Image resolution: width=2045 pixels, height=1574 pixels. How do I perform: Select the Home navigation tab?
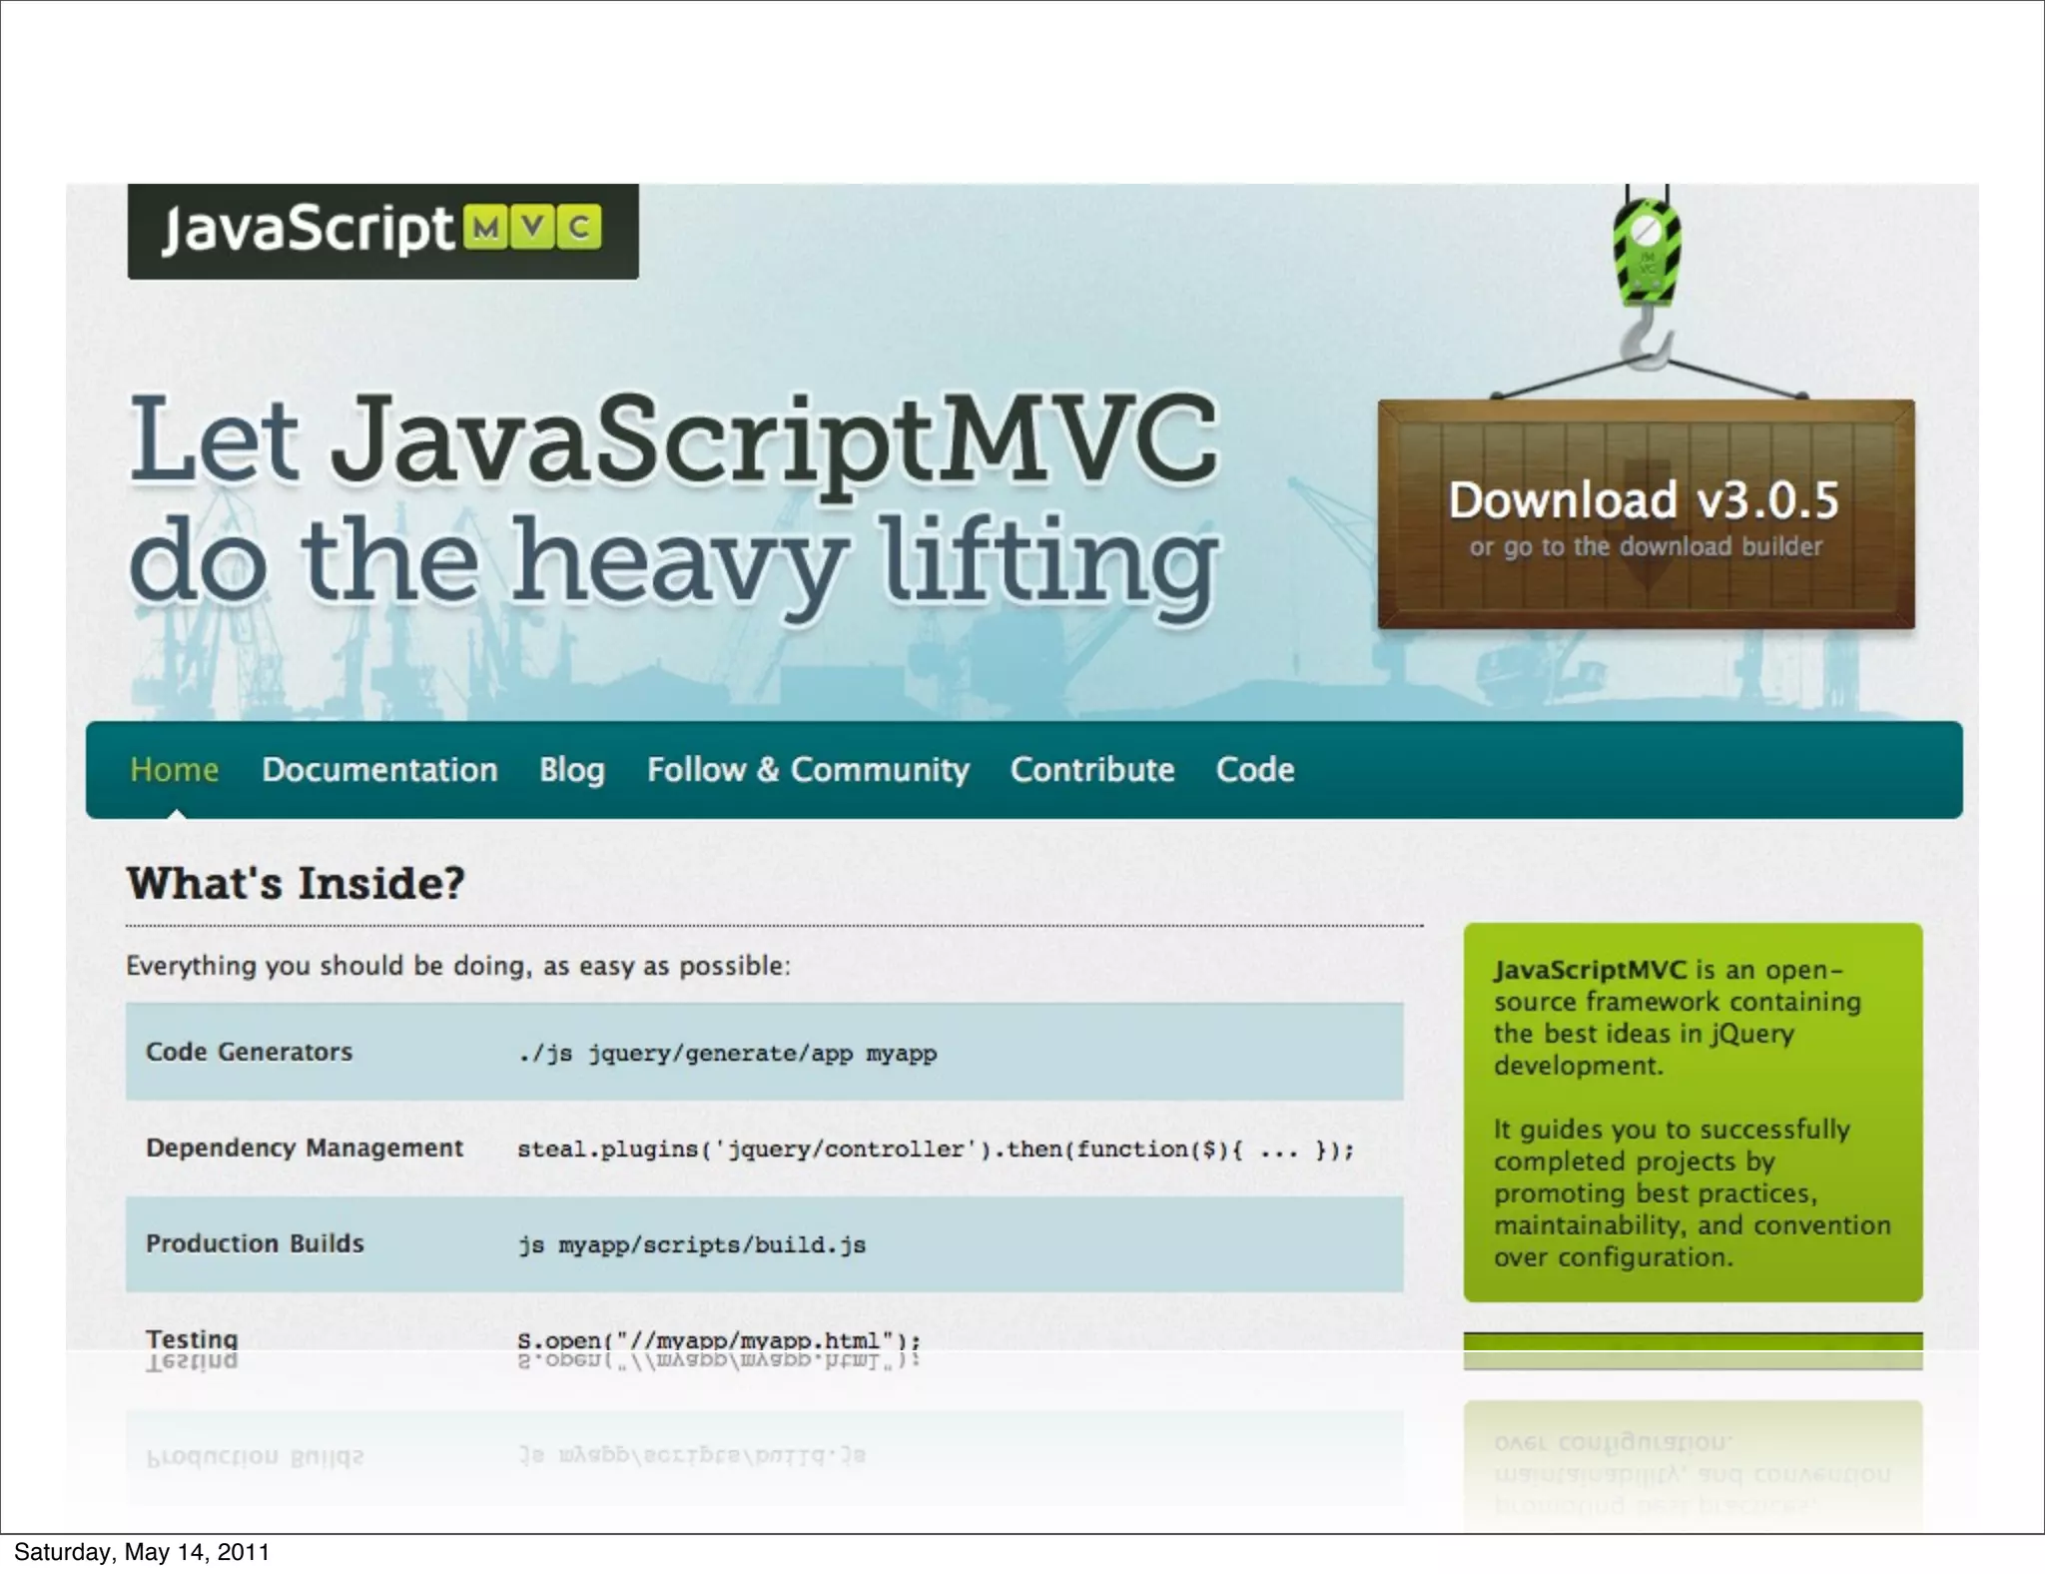click(174, 770)
